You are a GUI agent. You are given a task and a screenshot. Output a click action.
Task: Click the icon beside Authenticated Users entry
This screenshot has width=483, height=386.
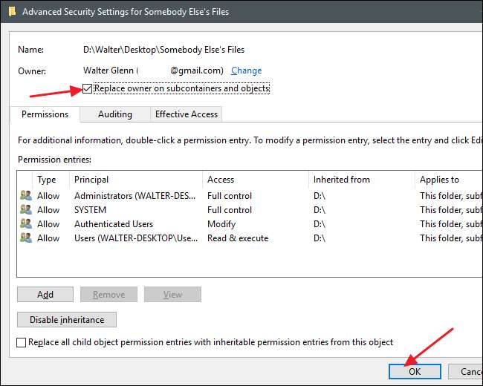pos(26,224)
